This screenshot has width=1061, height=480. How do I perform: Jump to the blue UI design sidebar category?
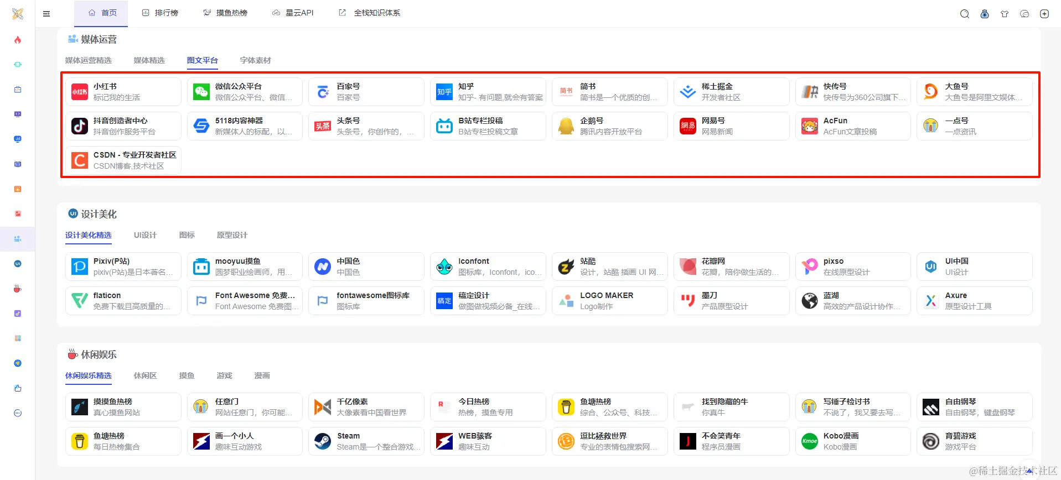(18, 264)
